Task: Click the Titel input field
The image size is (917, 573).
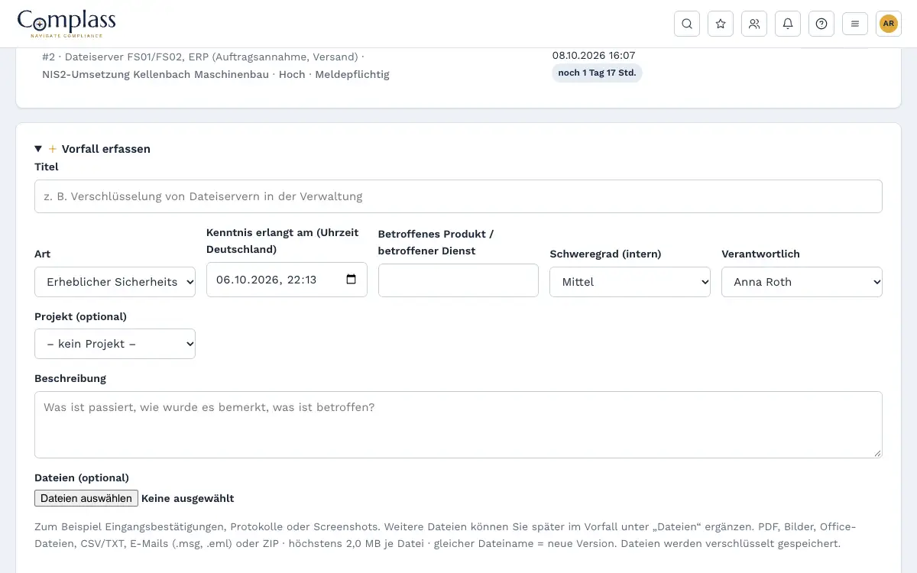Action: point(458,196)
